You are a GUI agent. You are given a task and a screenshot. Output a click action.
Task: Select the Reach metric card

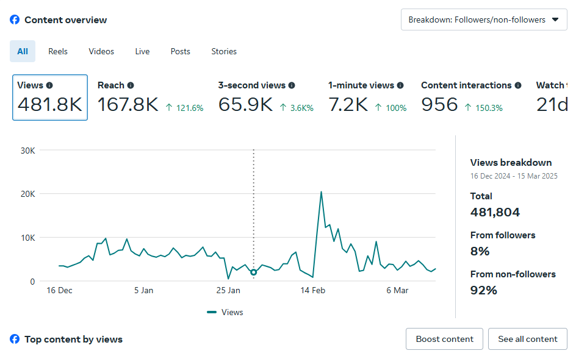tap(150, 98)
